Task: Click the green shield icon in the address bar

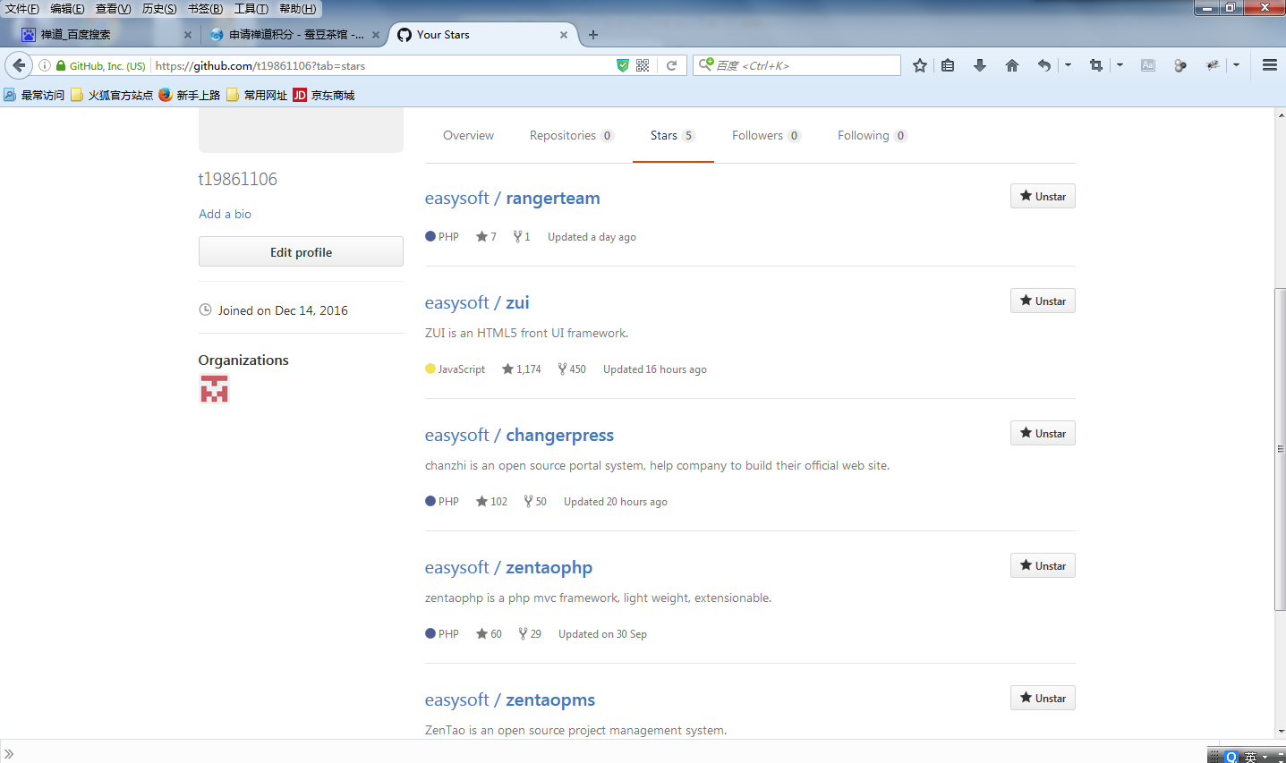Action: 623,65
